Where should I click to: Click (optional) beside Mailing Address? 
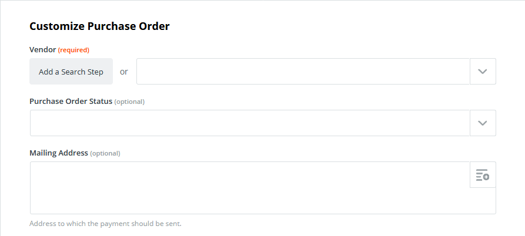coord(105,153)
